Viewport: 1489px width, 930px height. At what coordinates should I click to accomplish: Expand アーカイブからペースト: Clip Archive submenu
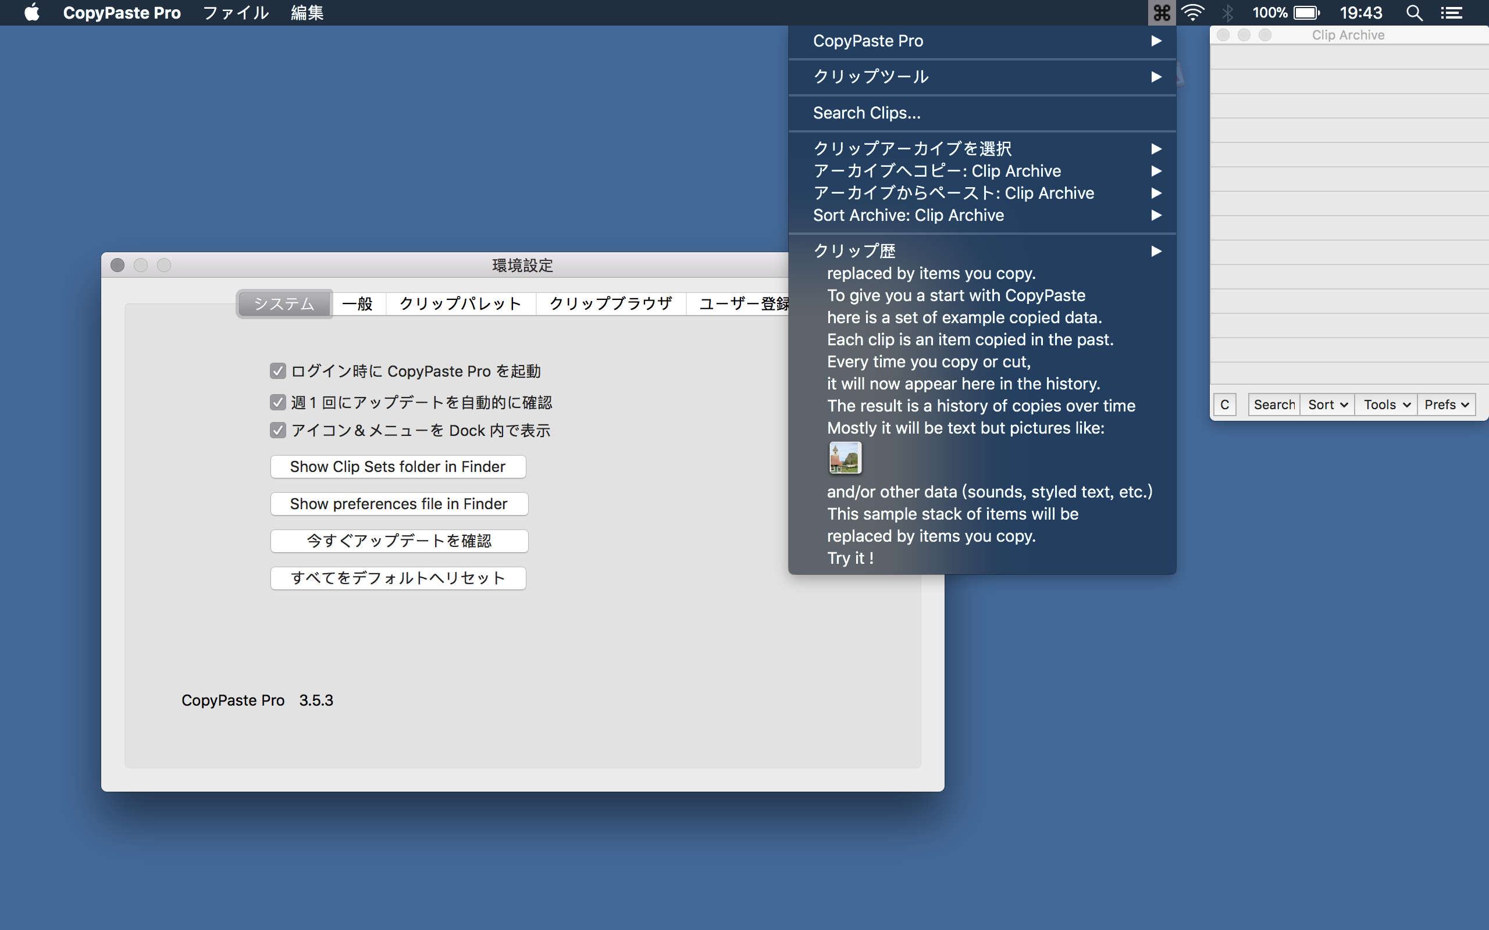tap(982, 192)
